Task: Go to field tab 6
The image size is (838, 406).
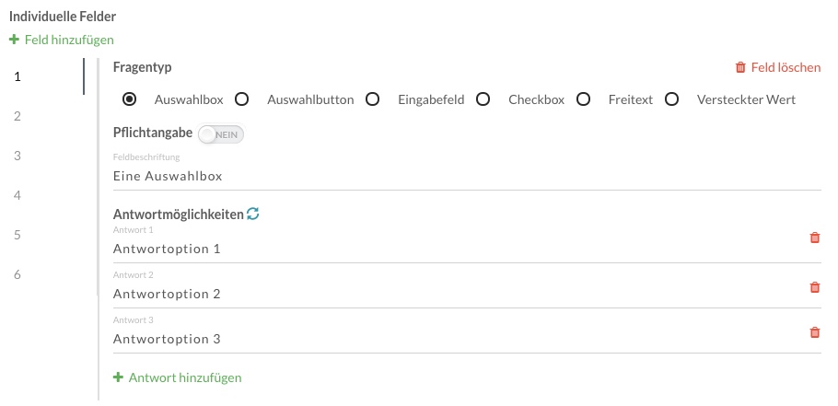Action: [17, 274]
